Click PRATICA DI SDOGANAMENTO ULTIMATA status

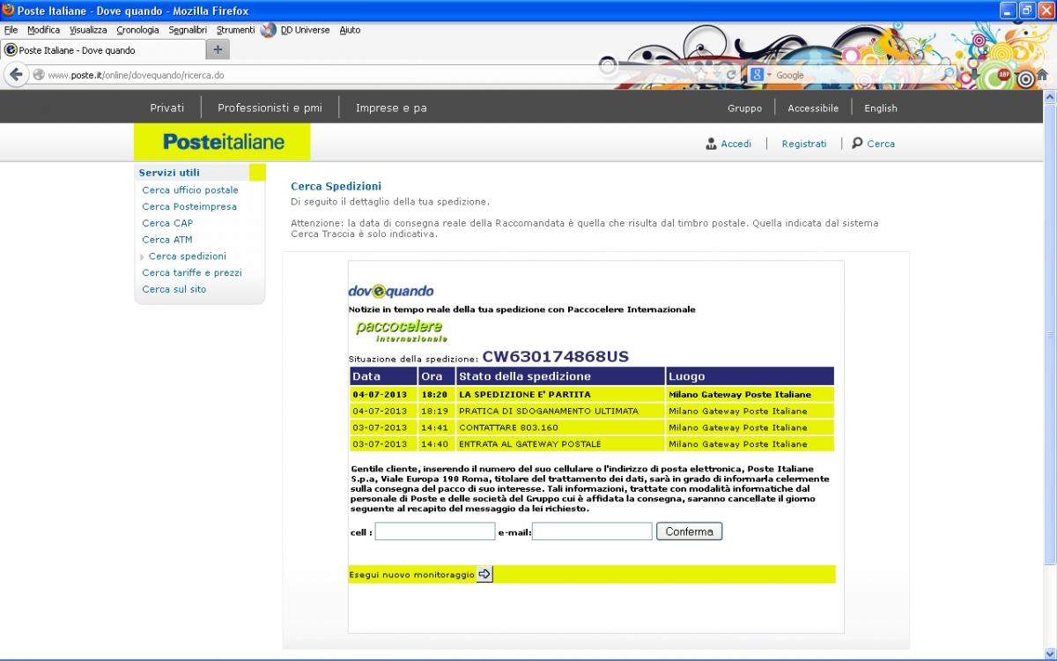549,411
